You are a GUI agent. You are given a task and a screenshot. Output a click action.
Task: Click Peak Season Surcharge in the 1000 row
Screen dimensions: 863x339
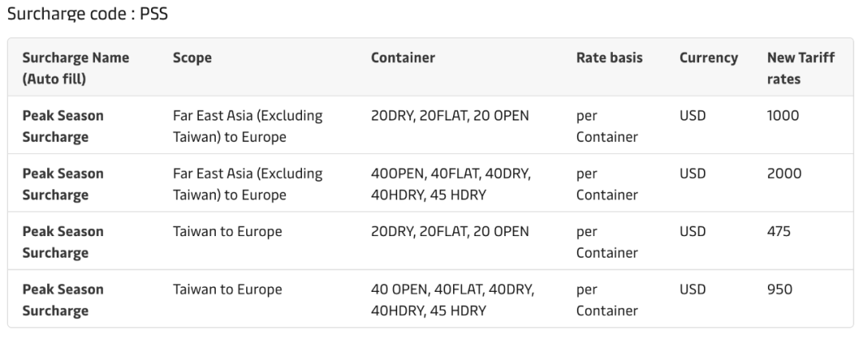pyautogui.click(x=62, y=126)
